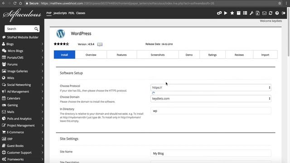Open the backups file icon
The width and height of the screenshot is (290, 163).
point(258,13)
